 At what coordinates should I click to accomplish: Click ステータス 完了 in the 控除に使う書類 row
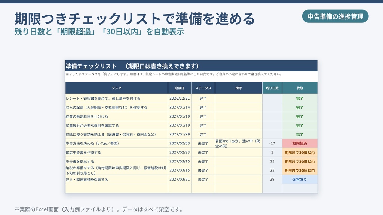(203, 134)
